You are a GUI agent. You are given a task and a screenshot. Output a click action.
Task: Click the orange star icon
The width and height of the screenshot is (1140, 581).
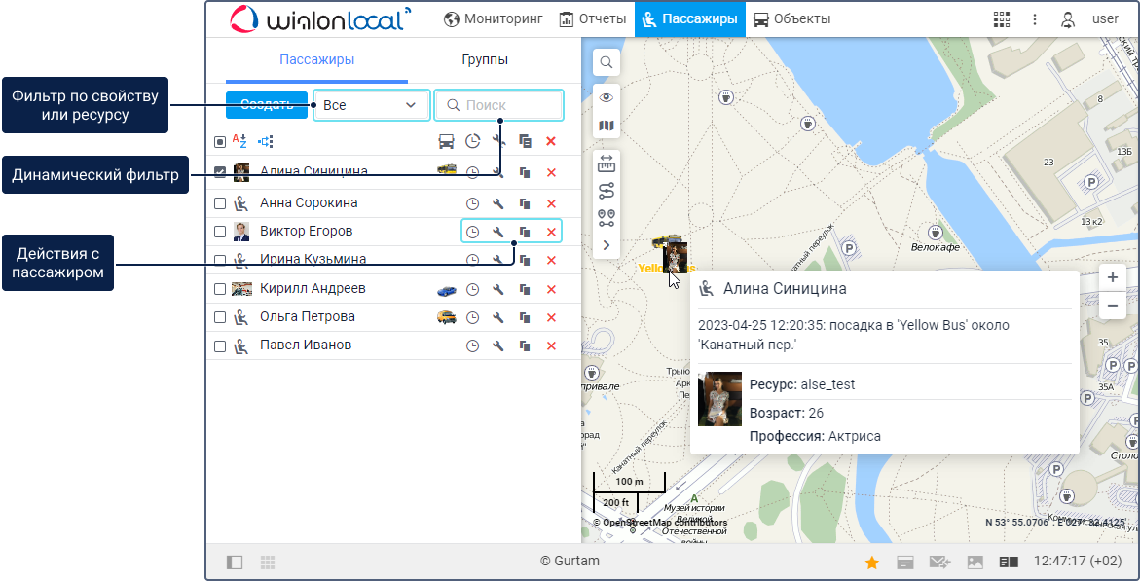pyautogui.click(x=871, y=563)
